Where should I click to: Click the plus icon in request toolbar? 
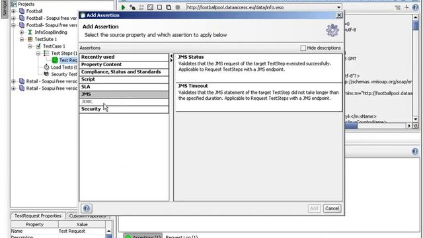(x=406, y=7)
